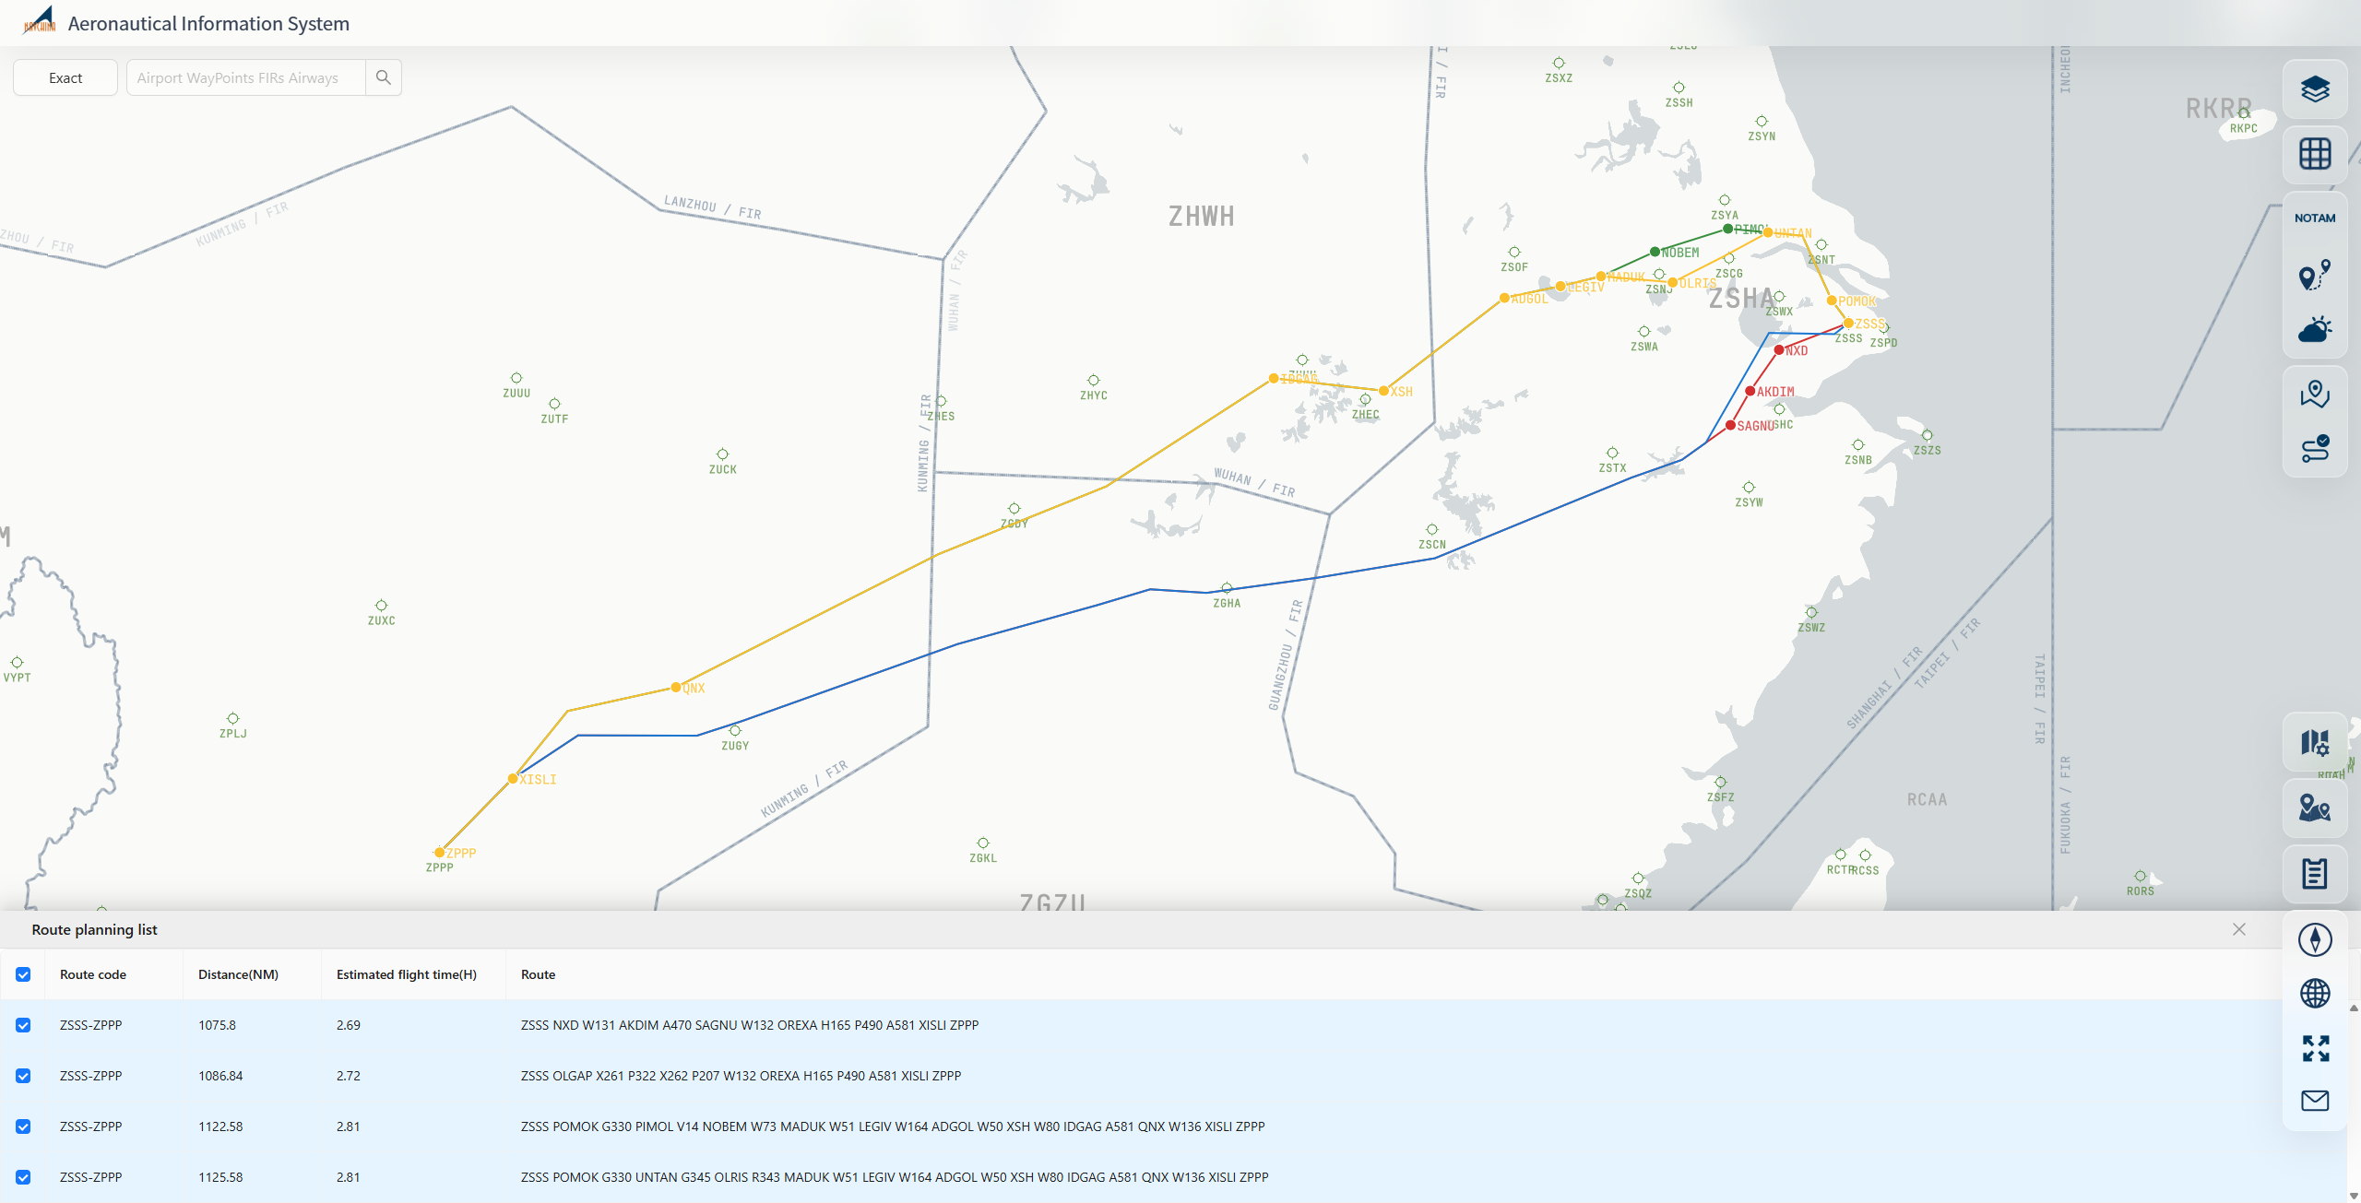Screen dimensions: 2361x1203
Task: Close the Route planning list panel
Action: tap(2238, 929)
